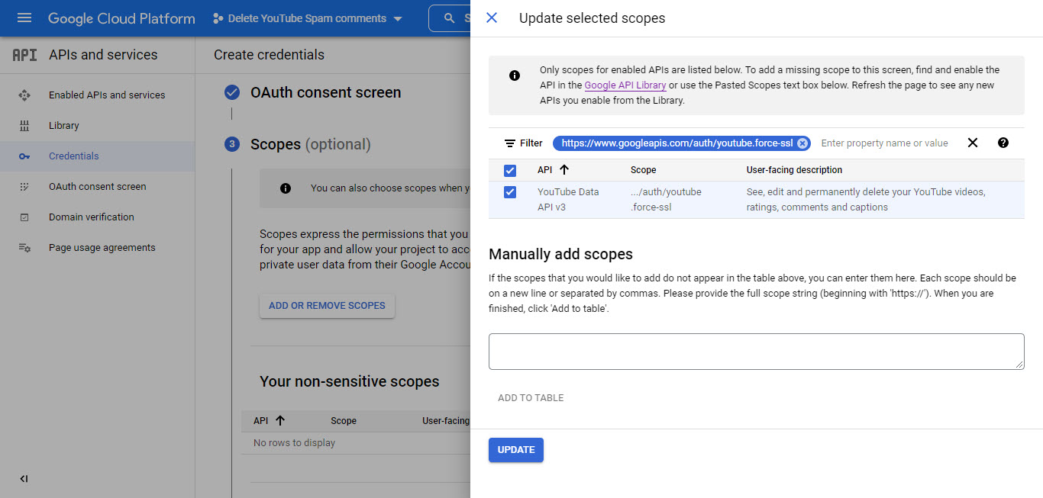Image resolution: width=1043 pixels, height=498 pixels.
Task: Click the APIs and services sidebar title
Action: click(103, 55)
